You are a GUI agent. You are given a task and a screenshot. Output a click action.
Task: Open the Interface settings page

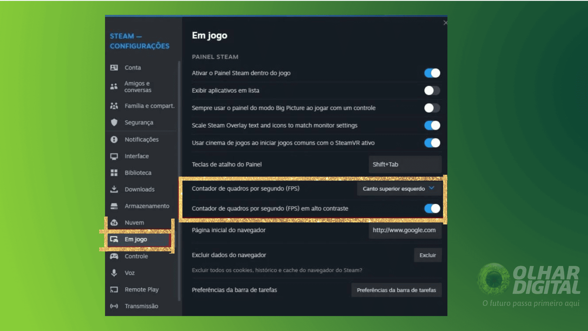click(141, 156)
